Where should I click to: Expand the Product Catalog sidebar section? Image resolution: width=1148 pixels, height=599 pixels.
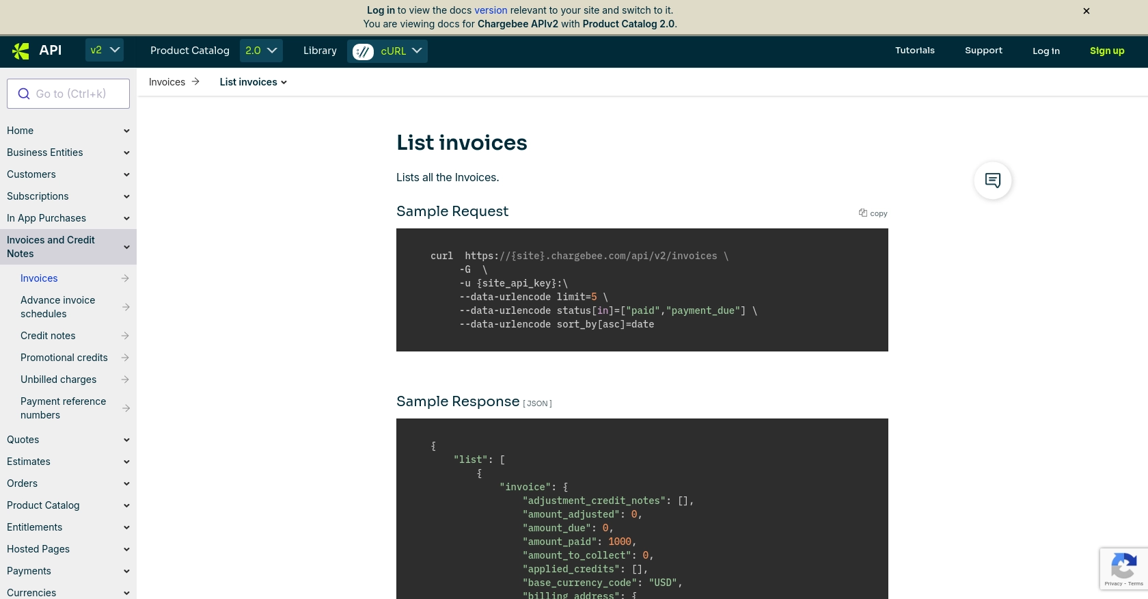tap(126, 505)
